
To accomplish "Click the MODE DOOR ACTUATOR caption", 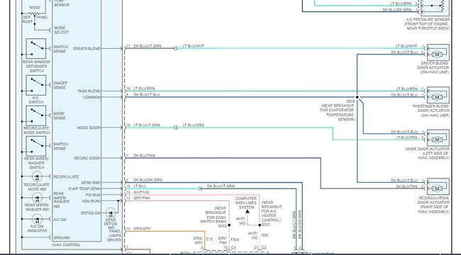I will click(428, 153).
